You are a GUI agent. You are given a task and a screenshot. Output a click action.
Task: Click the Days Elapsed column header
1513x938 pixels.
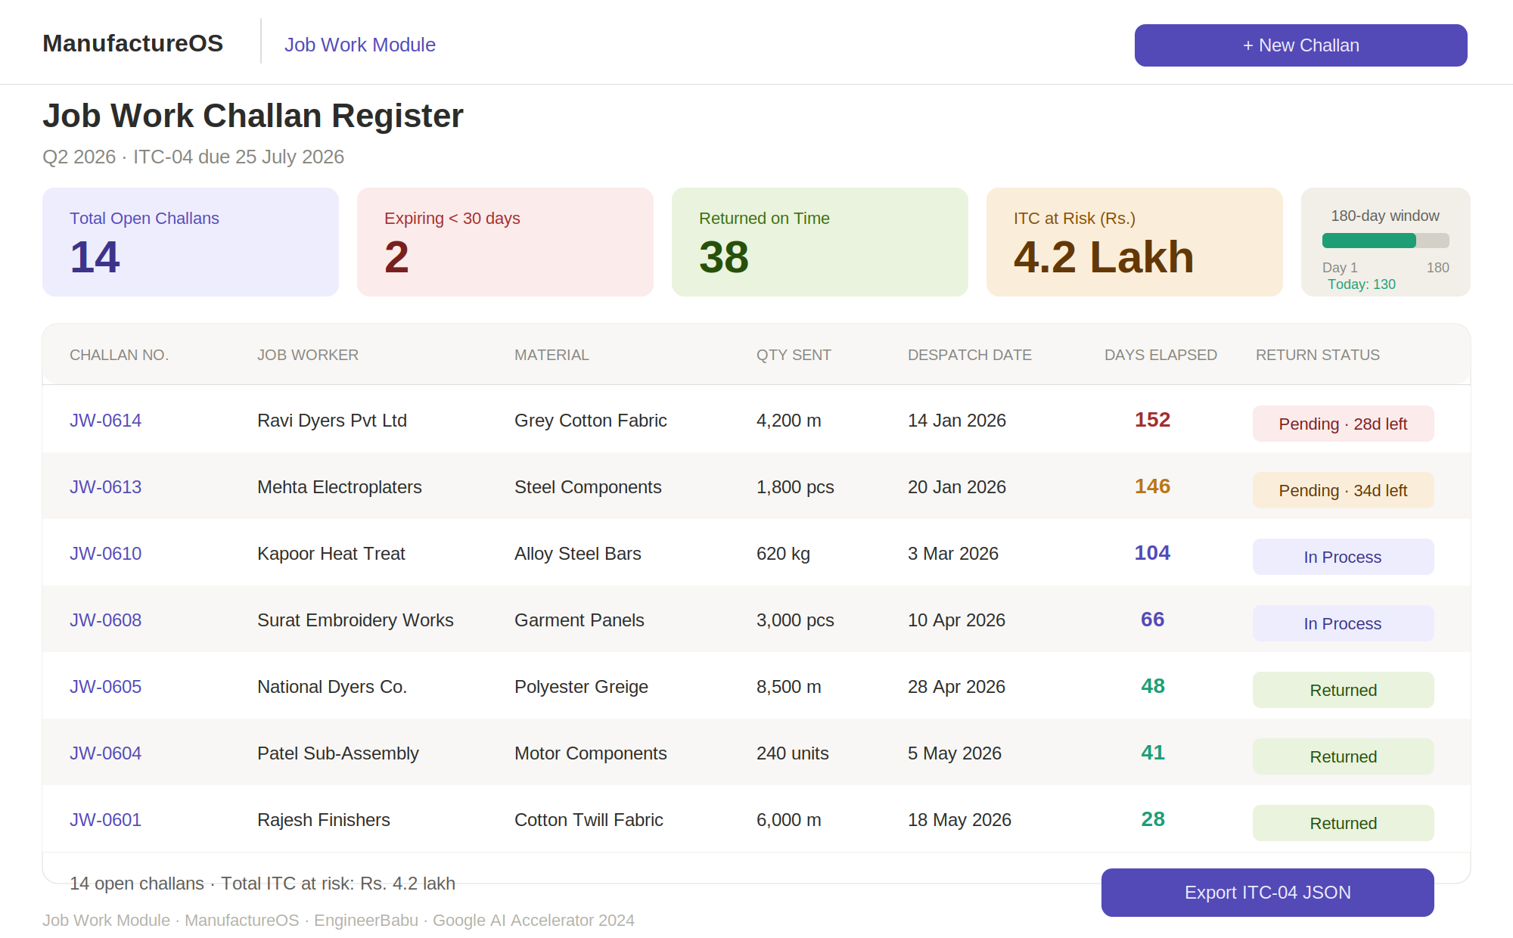pos(1160,355)
